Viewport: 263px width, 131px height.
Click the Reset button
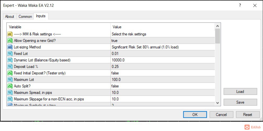(x=248, y=115)
